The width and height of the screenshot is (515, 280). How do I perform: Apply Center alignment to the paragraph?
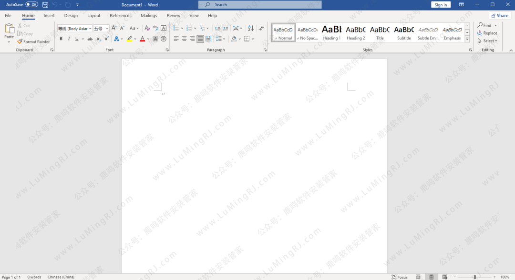coord(184,39)
